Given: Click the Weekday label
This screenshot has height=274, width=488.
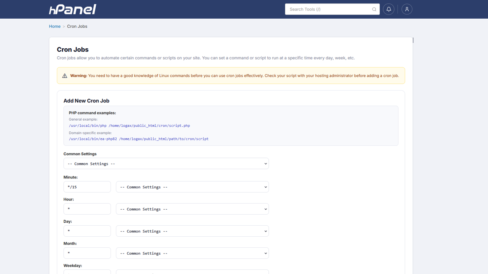Looking at the screenshot, I should point(73,266).
